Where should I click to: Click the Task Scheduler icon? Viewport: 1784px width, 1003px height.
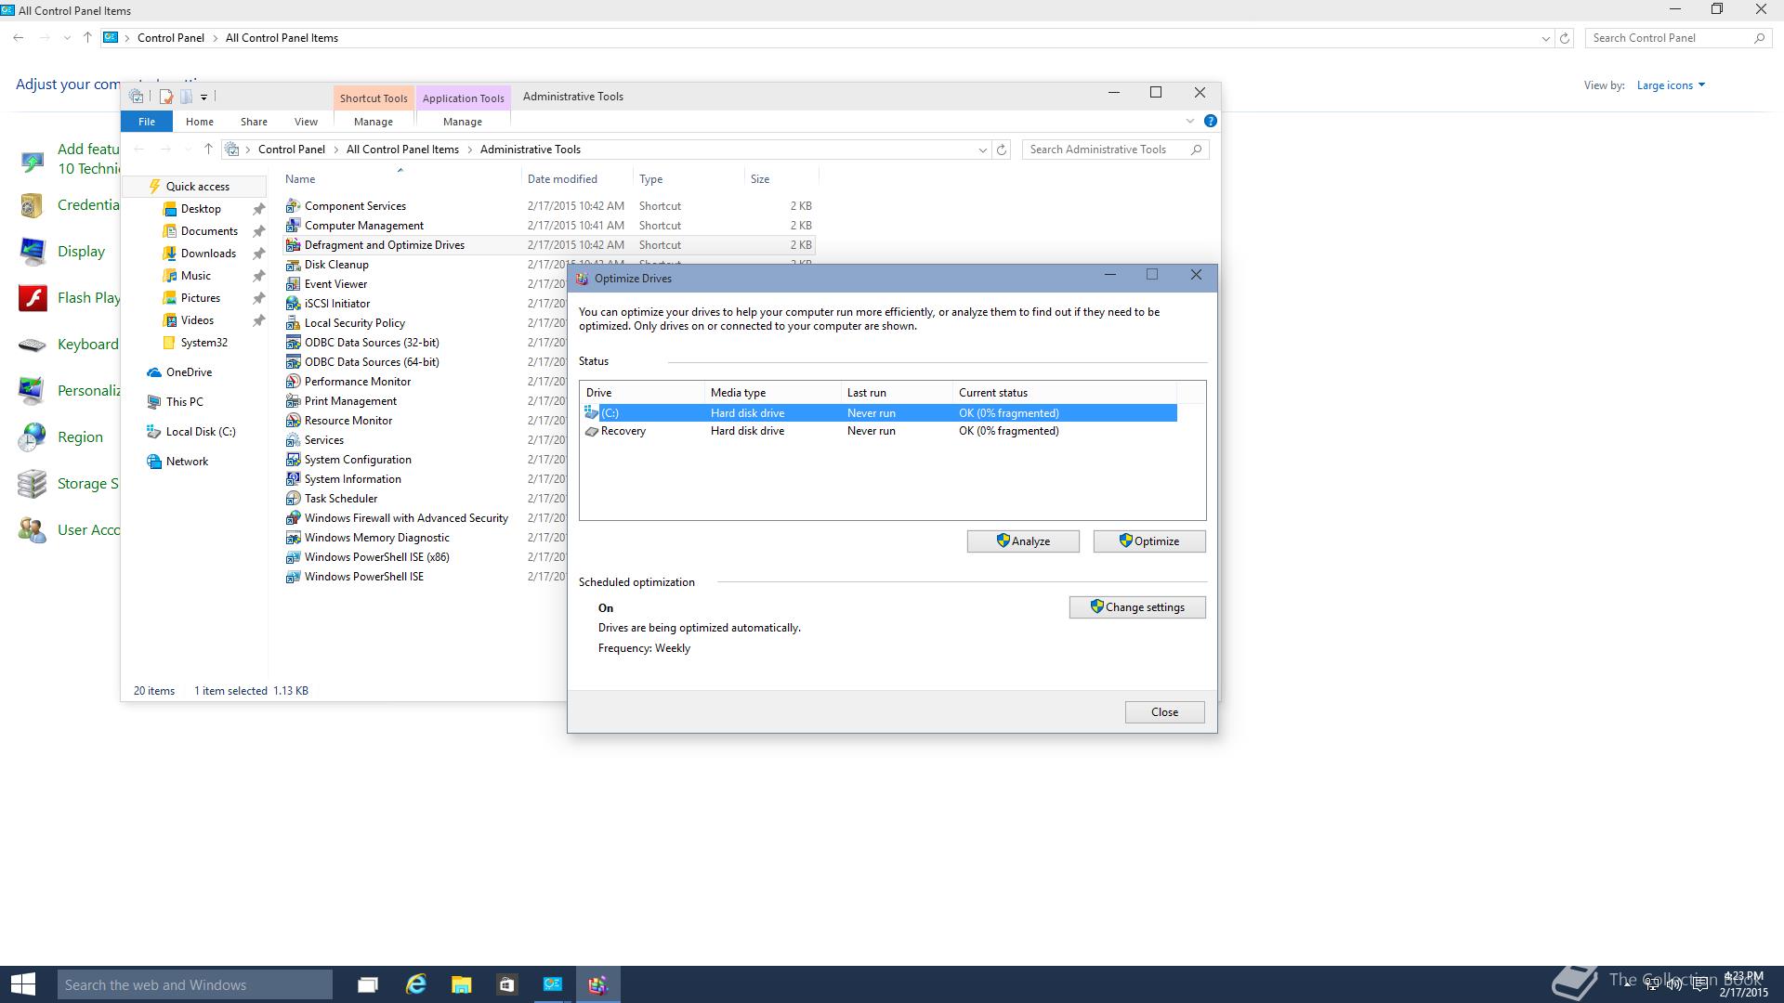[293, 499]
